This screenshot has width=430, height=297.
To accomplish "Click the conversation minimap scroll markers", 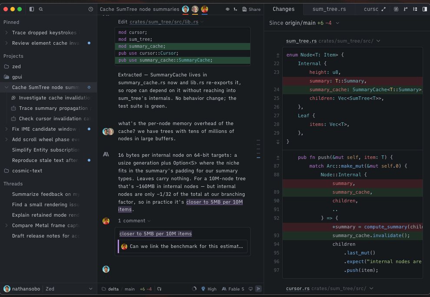I will coord(258,149).
